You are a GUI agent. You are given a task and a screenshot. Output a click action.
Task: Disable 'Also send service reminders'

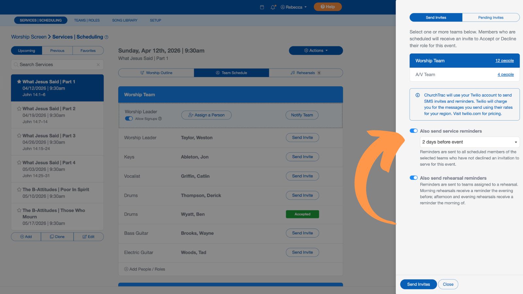[x=413, y=131]
